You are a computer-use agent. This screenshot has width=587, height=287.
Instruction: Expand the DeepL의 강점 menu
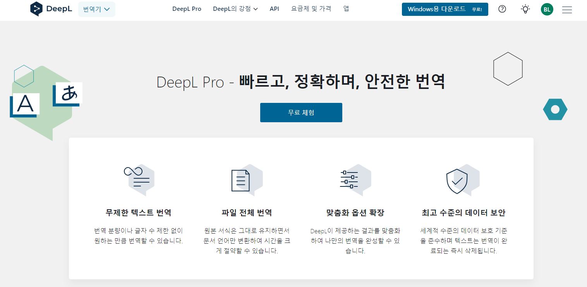point(235,9)
